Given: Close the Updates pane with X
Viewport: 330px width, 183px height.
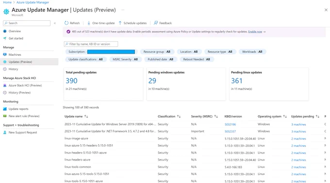Looking at the screenshot, I should tap(326, 10).
